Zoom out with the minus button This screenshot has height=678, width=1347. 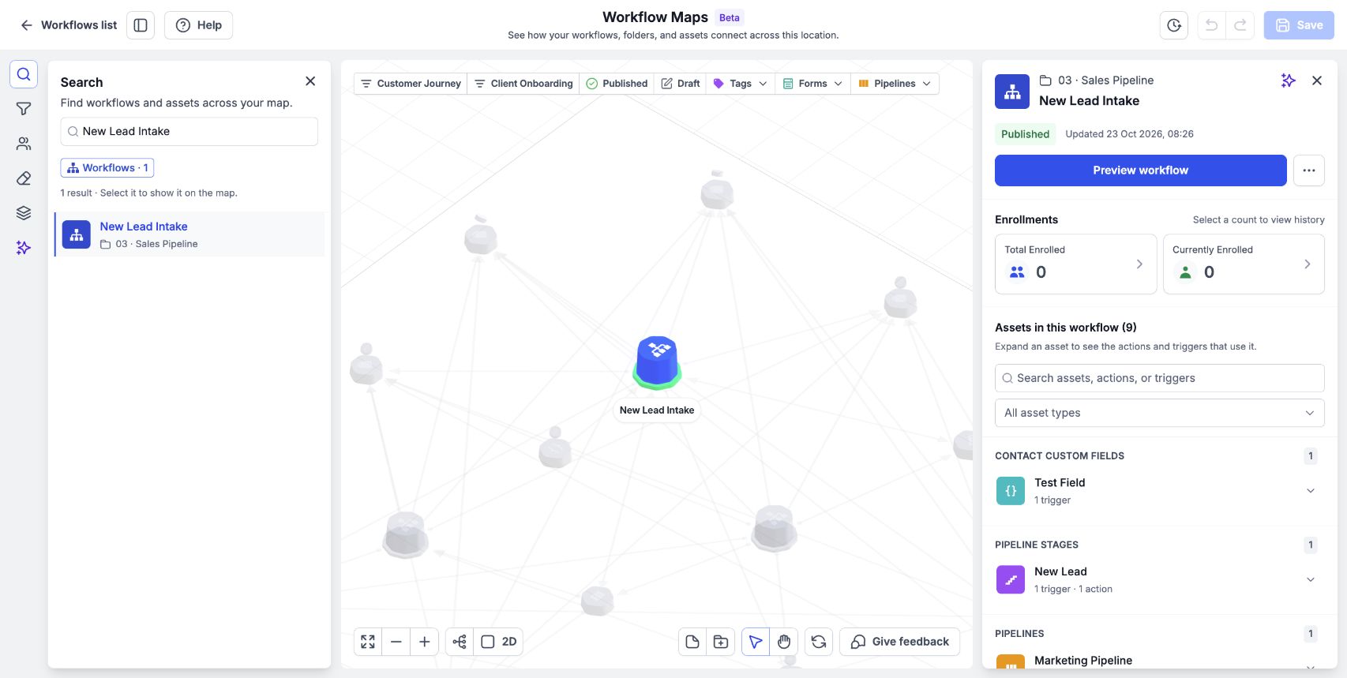pos(396,642)
